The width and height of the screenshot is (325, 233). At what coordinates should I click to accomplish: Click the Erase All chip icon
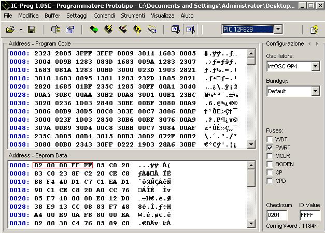(123, 30)
